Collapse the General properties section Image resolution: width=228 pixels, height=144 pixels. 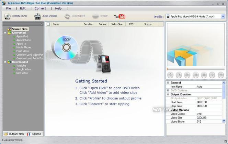tap(168, 83)
